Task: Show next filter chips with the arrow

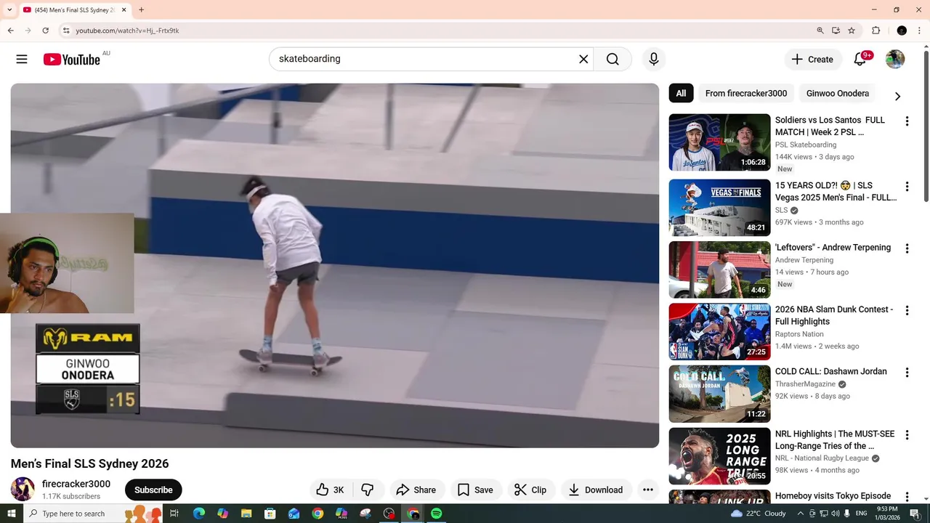Action: [x=897, y=96]
